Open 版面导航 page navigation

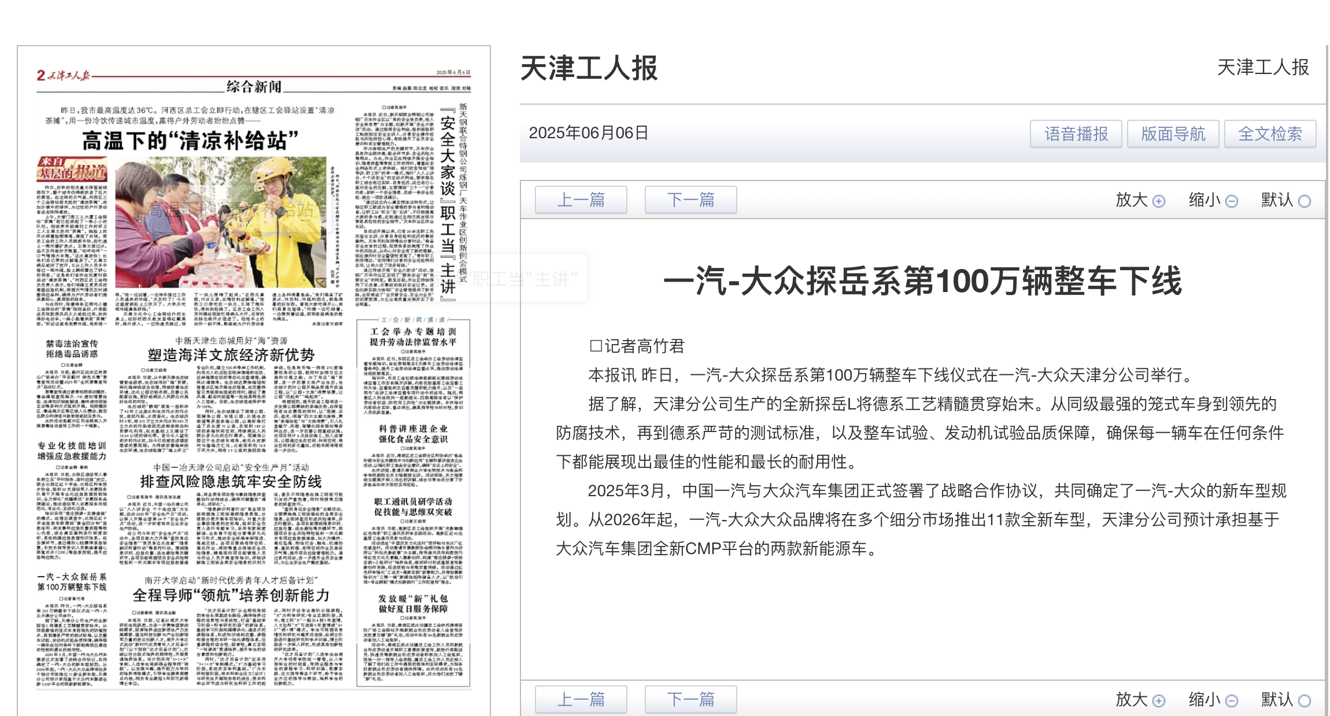[x=1173, y=134]
